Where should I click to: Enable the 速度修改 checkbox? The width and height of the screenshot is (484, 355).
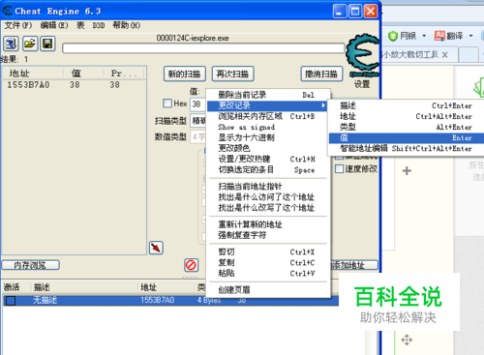(339, 168)
